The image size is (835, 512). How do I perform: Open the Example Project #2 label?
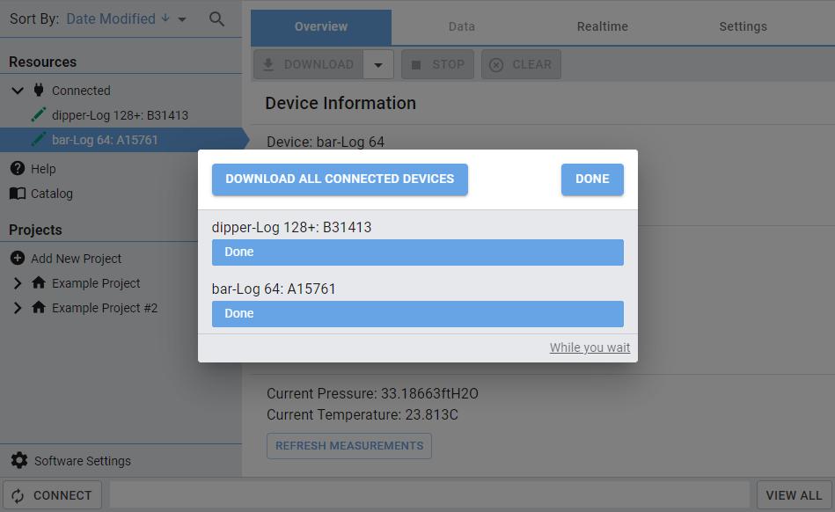tap(105, 308)
